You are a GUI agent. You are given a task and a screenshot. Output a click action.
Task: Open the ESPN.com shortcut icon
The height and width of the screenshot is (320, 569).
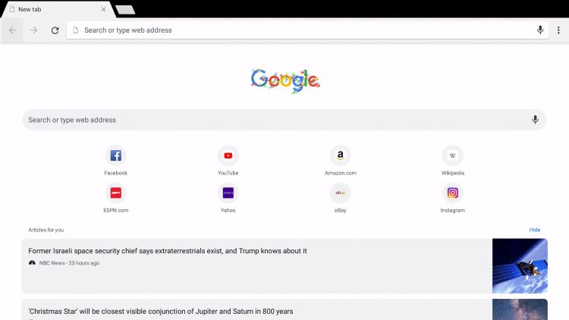[x=116, y=193]
